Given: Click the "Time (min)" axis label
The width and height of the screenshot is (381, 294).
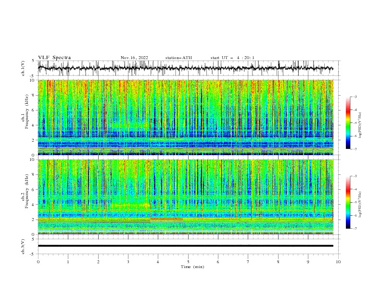Looking at the screenshot, I should tap(192, 267).
